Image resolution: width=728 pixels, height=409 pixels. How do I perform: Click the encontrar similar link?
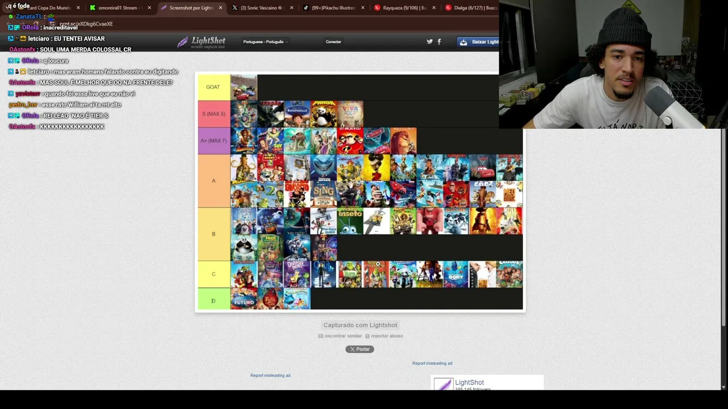(343, 336)
